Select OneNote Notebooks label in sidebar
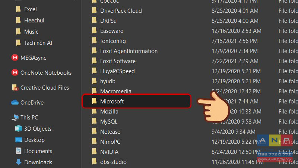 tap(46, 72)
